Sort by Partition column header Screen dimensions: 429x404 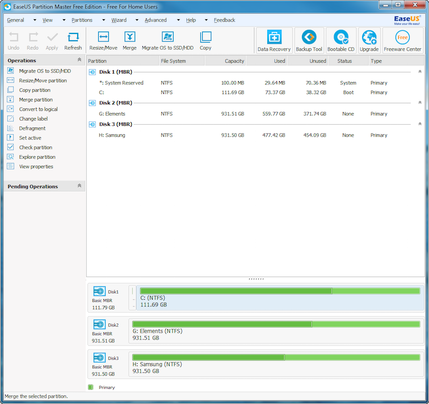[123, 61]
